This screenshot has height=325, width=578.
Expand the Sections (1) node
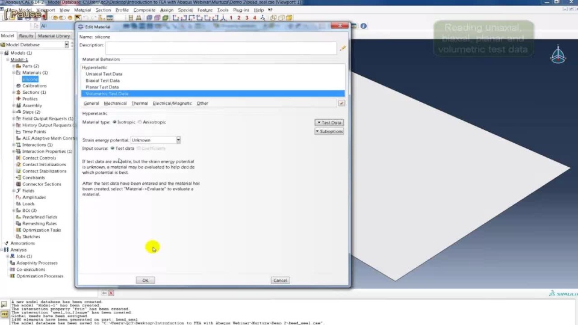14,92
